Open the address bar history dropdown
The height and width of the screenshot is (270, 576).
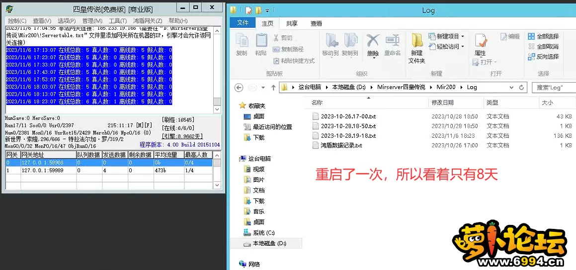tap(512, 88)
